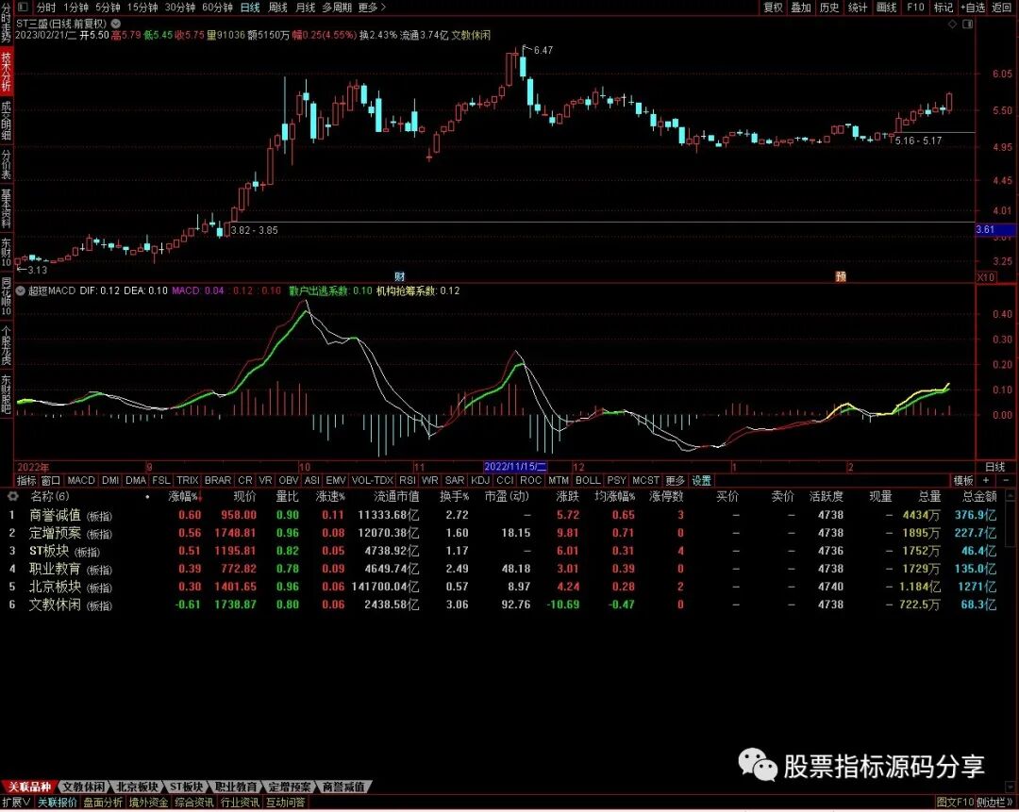Click the 叠加 overlay button
Viewport: 1019px width, 812px height.
point(801,8)
